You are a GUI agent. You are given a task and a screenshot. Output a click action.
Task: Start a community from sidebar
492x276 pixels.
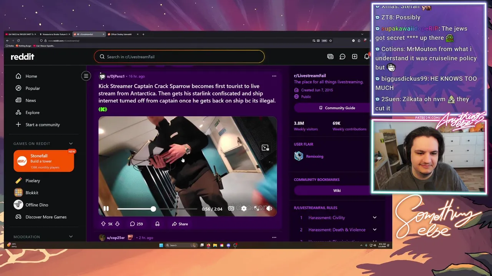coord(37,125)
